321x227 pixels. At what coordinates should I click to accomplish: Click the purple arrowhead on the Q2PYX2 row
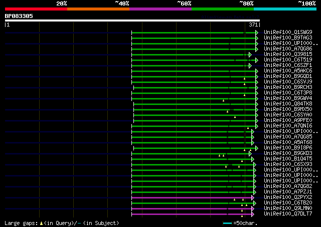(253, 198)
